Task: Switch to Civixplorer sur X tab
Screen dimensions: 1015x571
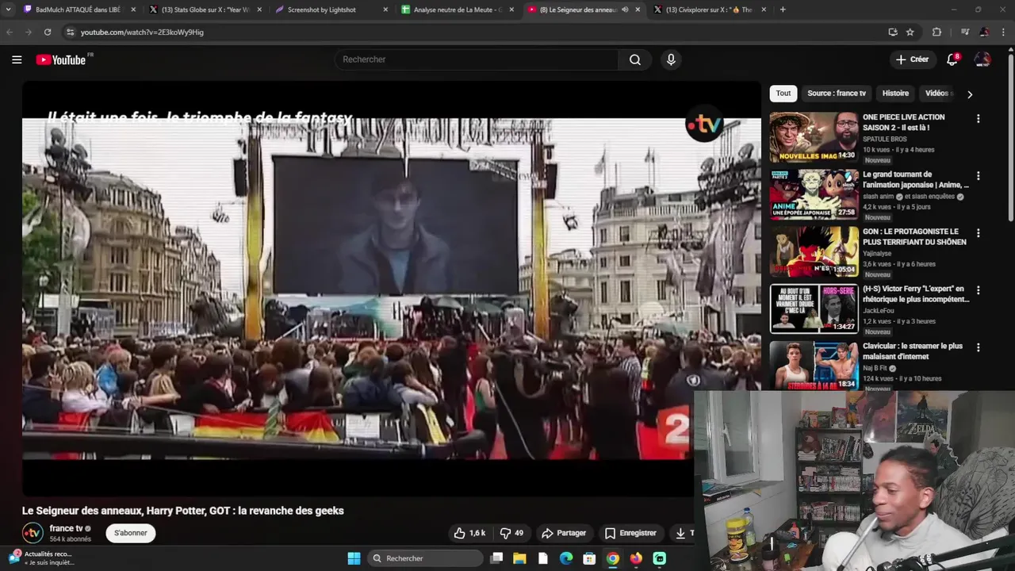Action: tap(710, 10)
